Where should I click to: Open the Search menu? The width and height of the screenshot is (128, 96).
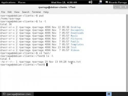pos(26,12)
